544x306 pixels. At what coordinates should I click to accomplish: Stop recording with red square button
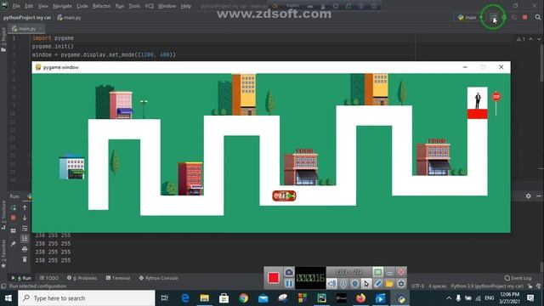274,278
